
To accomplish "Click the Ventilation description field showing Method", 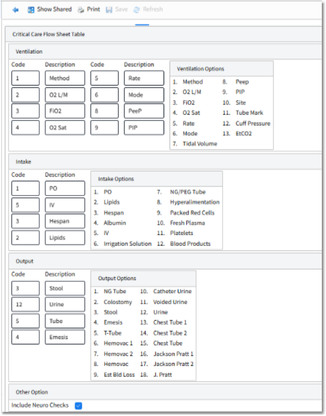I will point(65,78).
